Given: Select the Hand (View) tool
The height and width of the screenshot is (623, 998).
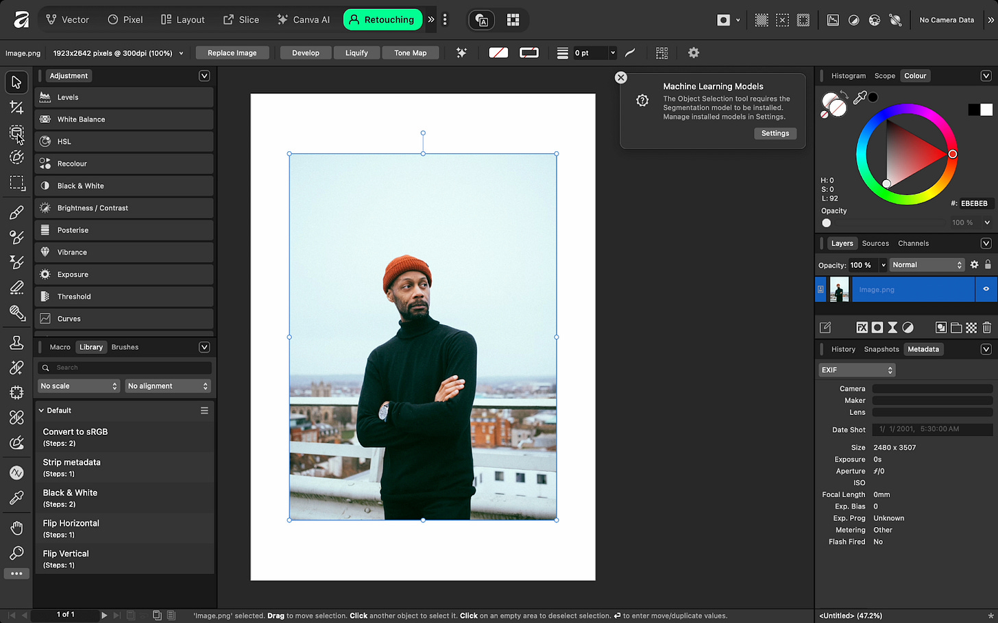Looking at the screenshot, I should (x=16, y=528).
